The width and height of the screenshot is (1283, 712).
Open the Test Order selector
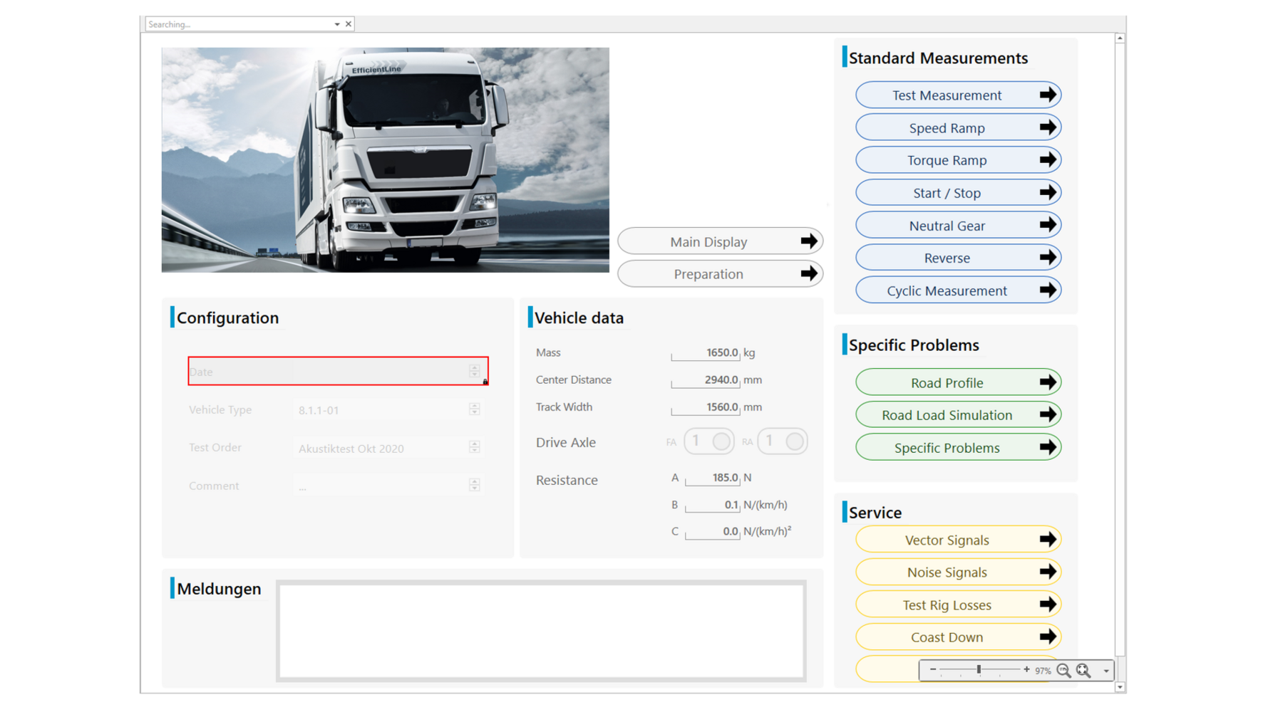(475, 447)
